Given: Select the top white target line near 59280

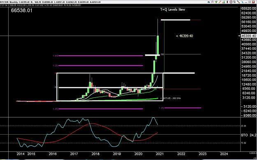Looking at the screenshot, I should click(175, 20).
